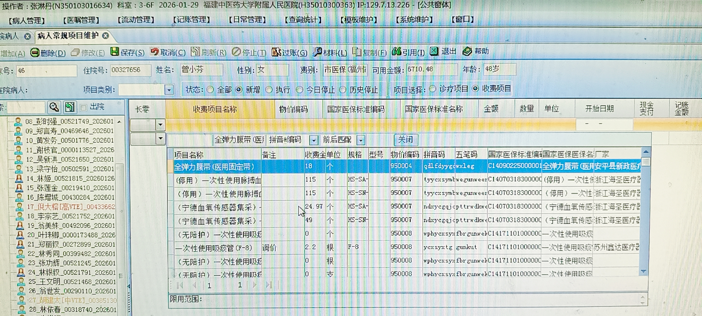Click the 引用(I) reference icon
This screenshot has height=316, width=702.
396,51
